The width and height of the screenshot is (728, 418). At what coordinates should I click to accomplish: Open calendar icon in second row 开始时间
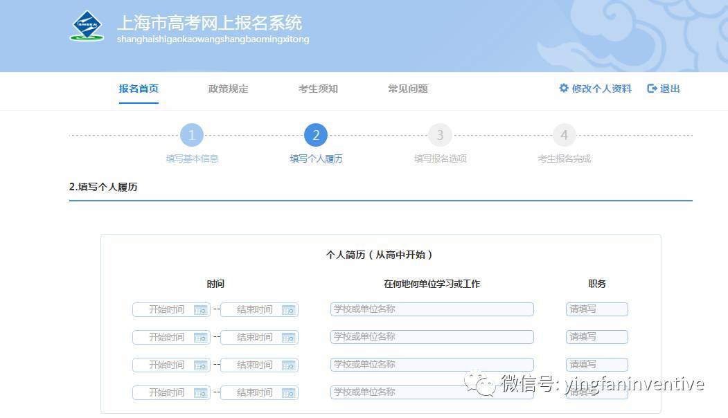click(200, 338)
